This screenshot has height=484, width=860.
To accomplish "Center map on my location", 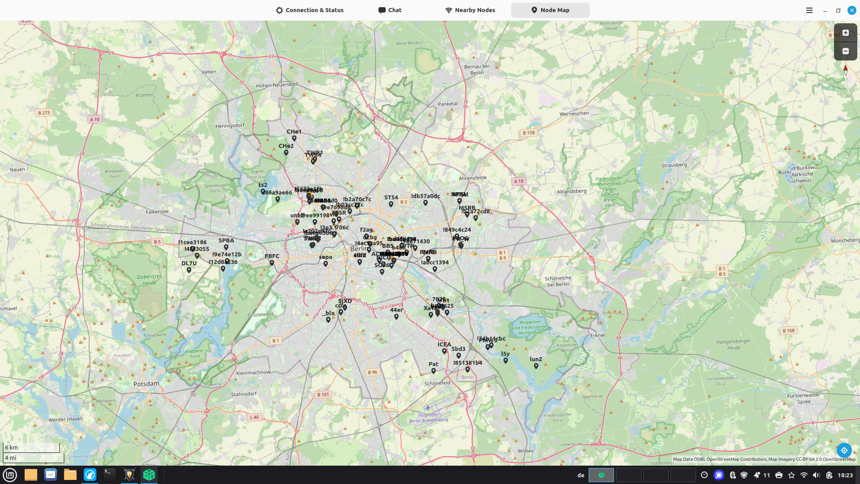I will tap(844, 450).
